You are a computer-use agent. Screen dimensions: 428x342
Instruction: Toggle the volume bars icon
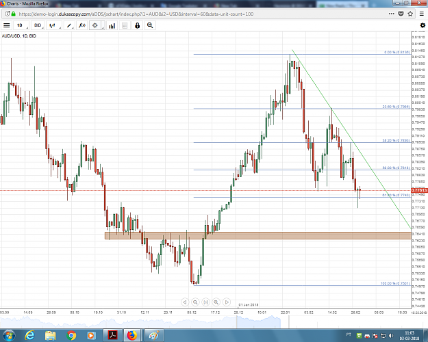coord(112,25)
